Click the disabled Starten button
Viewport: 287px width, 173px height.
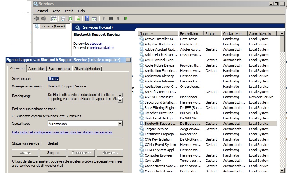[25, 153]
